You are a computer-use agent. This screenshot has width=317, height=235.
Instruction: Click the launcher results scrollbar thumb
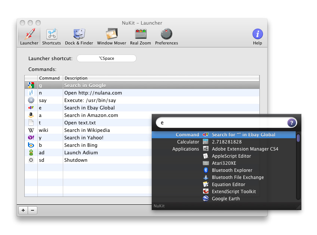coord(298,138)
